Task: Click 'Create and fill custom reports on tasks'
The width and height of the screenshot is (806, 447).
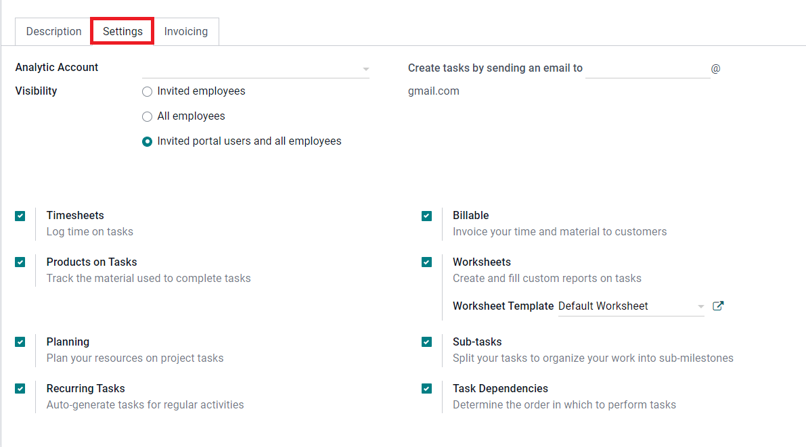Action: pyautogui.click(x=547, y=279)
